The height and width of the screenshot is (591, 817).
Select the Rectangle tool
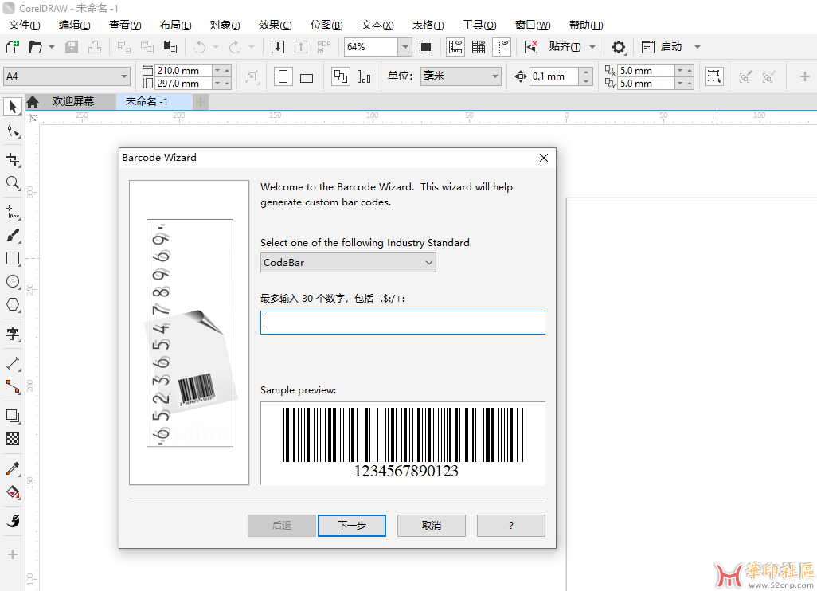tap(13, 259)
